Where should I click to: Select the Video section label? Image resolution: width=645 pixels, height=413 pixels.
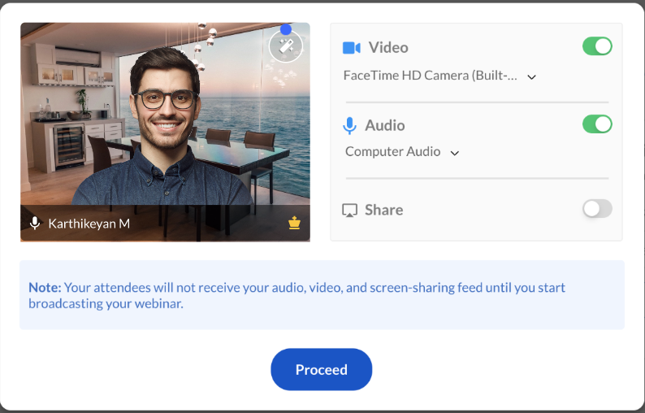click(388, 47)
